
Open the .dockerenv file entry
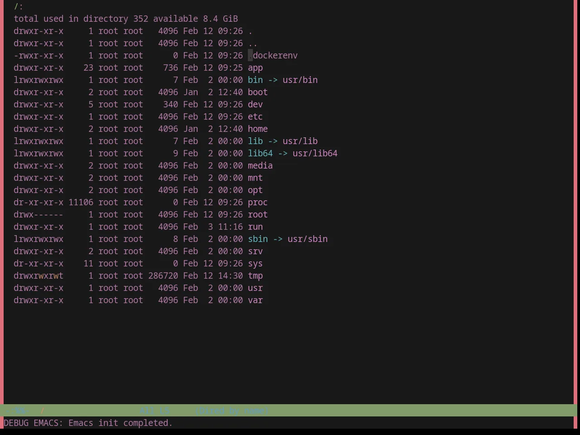click(x=273, y=55)
